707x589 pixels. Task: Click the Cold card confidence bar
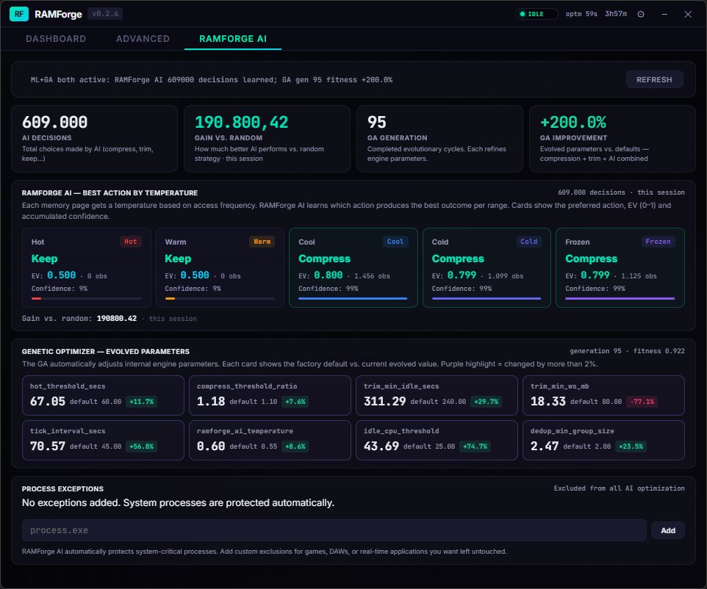point(487,298)
